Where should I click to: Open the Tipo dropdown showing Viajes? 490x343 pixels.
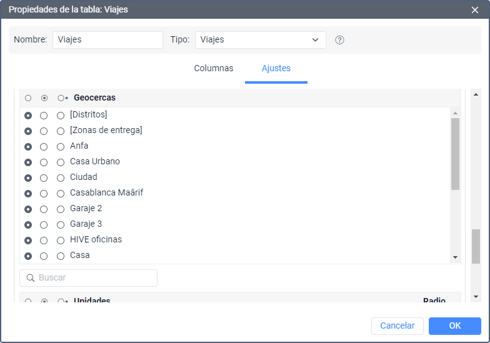260,40
